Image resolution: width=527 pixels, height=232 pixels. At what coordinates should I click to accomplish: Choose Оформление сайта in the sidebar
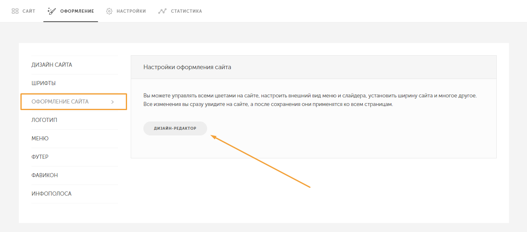[x=60, y=101]
